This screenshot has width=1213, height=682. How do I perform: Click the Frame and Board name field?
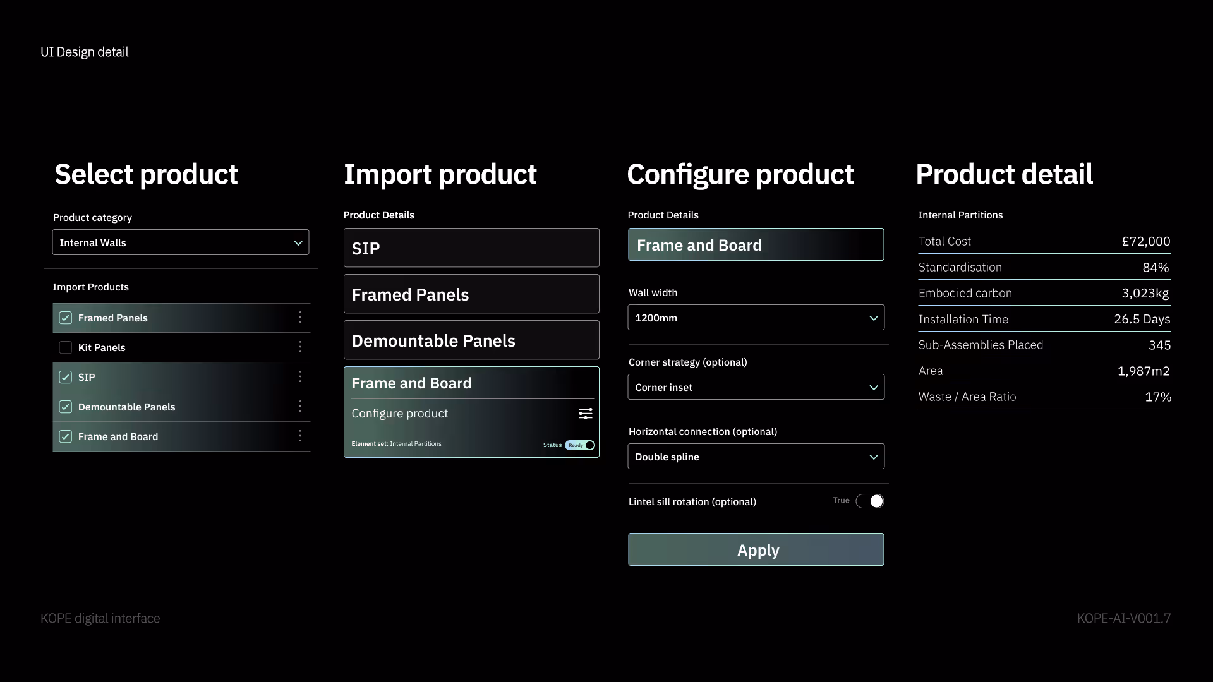point(756,245)
